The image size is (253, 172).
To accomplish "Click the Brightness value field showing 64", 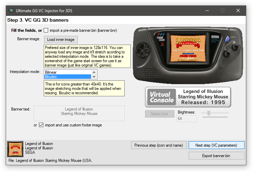I will pyautogui.click(x=187, y=119).
